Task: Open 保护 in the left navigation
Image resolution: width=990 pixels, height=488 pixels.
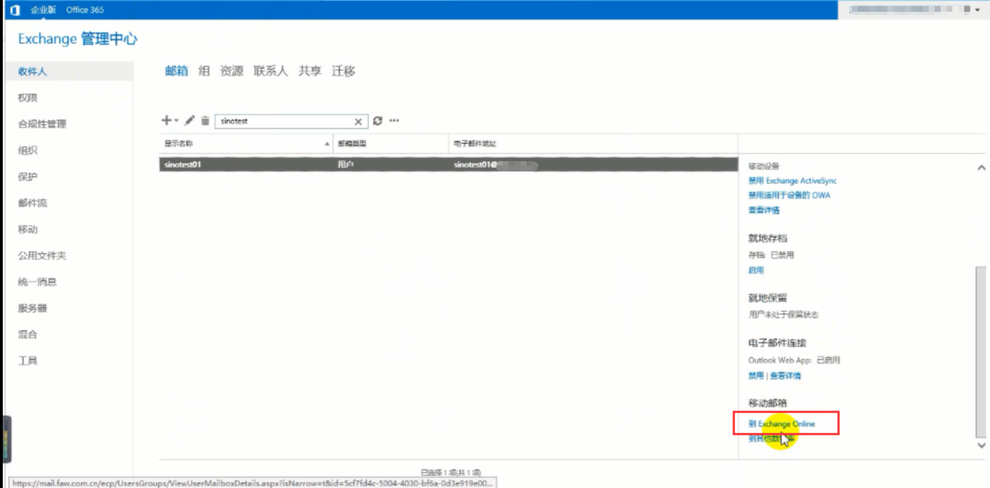Action: 27,177
